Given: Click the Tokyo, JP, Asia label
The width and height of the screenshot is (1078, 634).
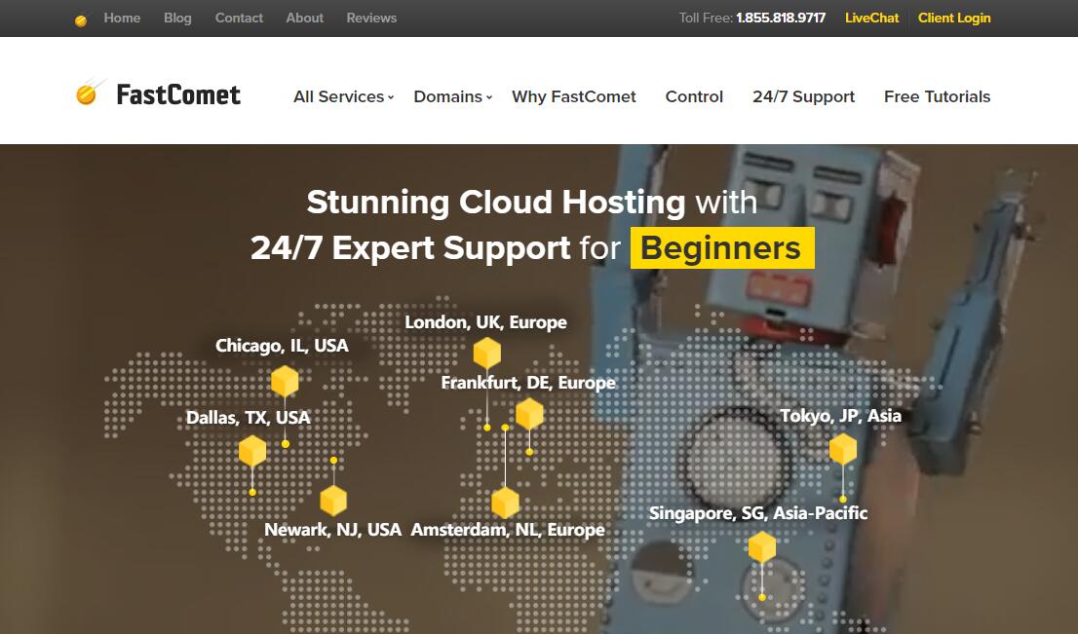Looking at the screenshot, I should click(841, 416).
